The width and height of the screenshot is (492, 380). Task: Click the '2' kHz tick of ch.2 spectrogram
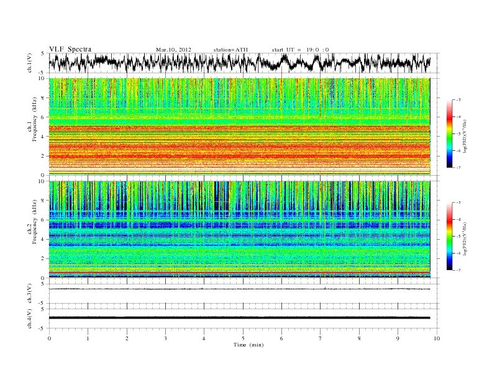tap(43, 259)
